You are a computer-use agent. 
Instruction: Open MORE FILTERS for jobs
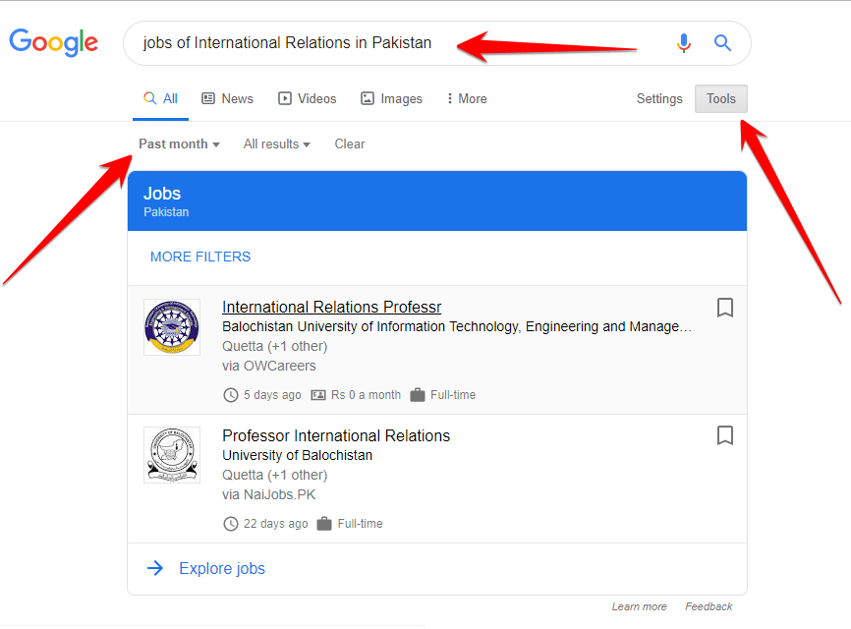click(x=200, y=257)
